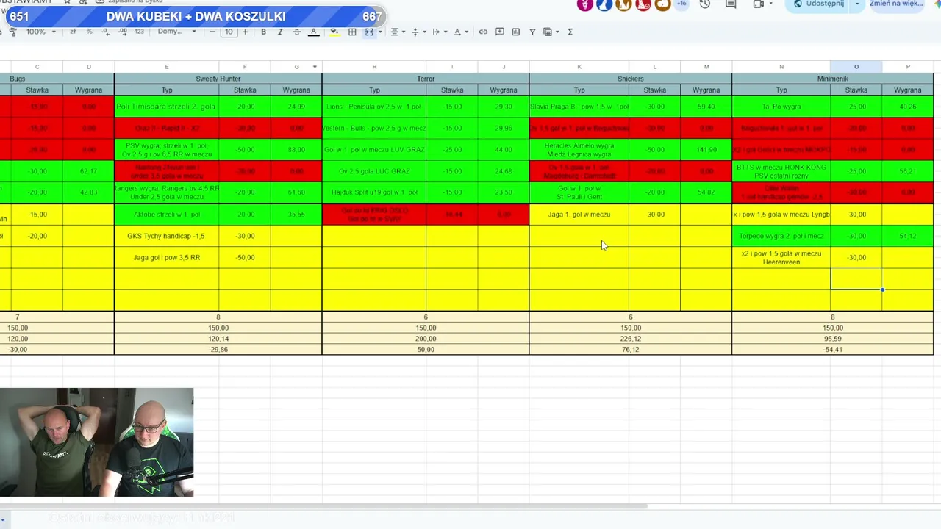Viewport: 941px width, 529px height.
Task: Select cell Jaga 1. gol w meczu
Action: click(579, 215)
